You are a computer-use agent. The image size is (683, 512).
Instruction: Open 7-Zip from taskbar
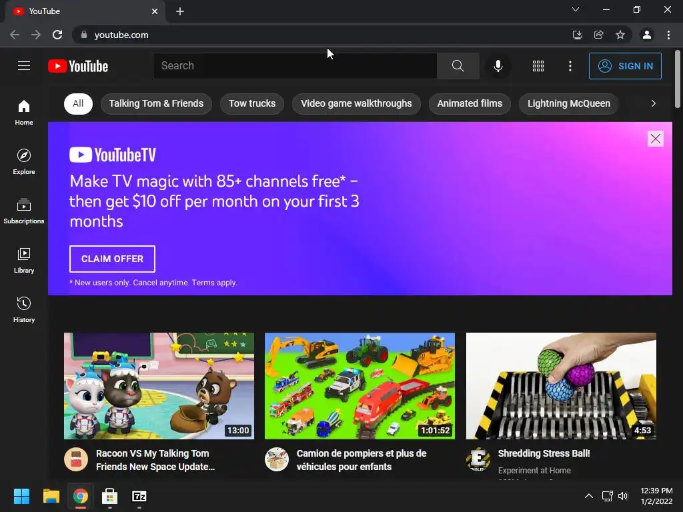tap(139, 496)
